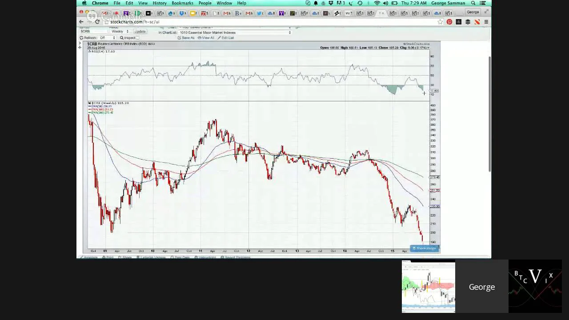Click the browser back arrow
This screenshot has width=569, height=320.
pos(81,22)
